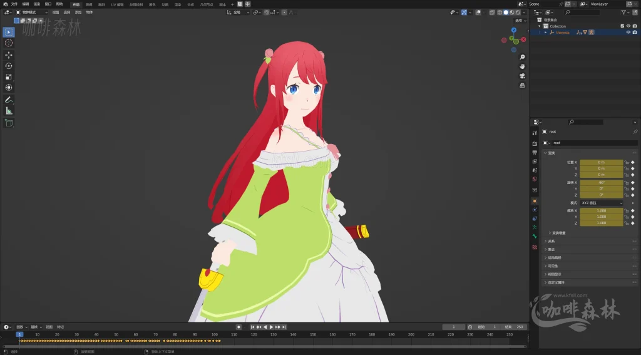
Task: Toggle theresia render camera icon
Action: point(635,33)
